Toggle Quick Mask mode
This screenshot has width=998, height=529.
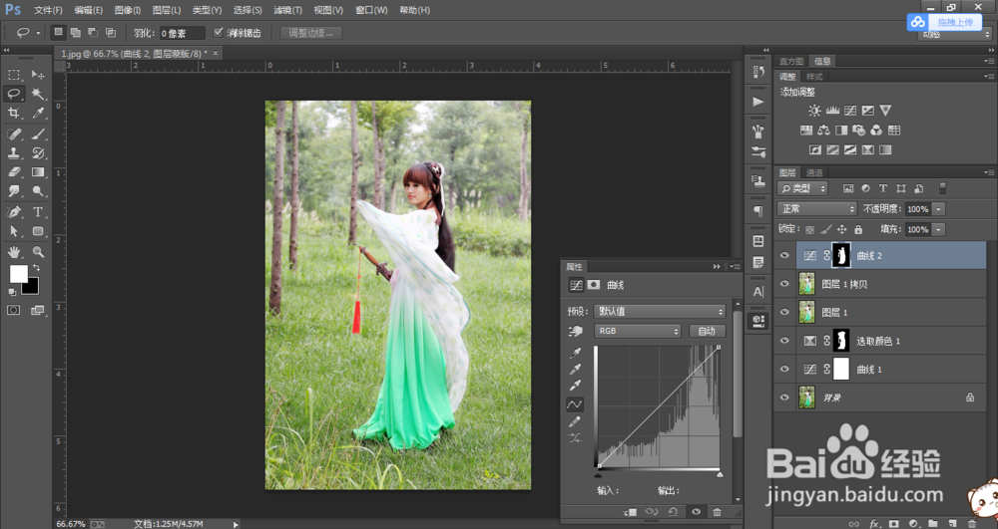(14, 310)
